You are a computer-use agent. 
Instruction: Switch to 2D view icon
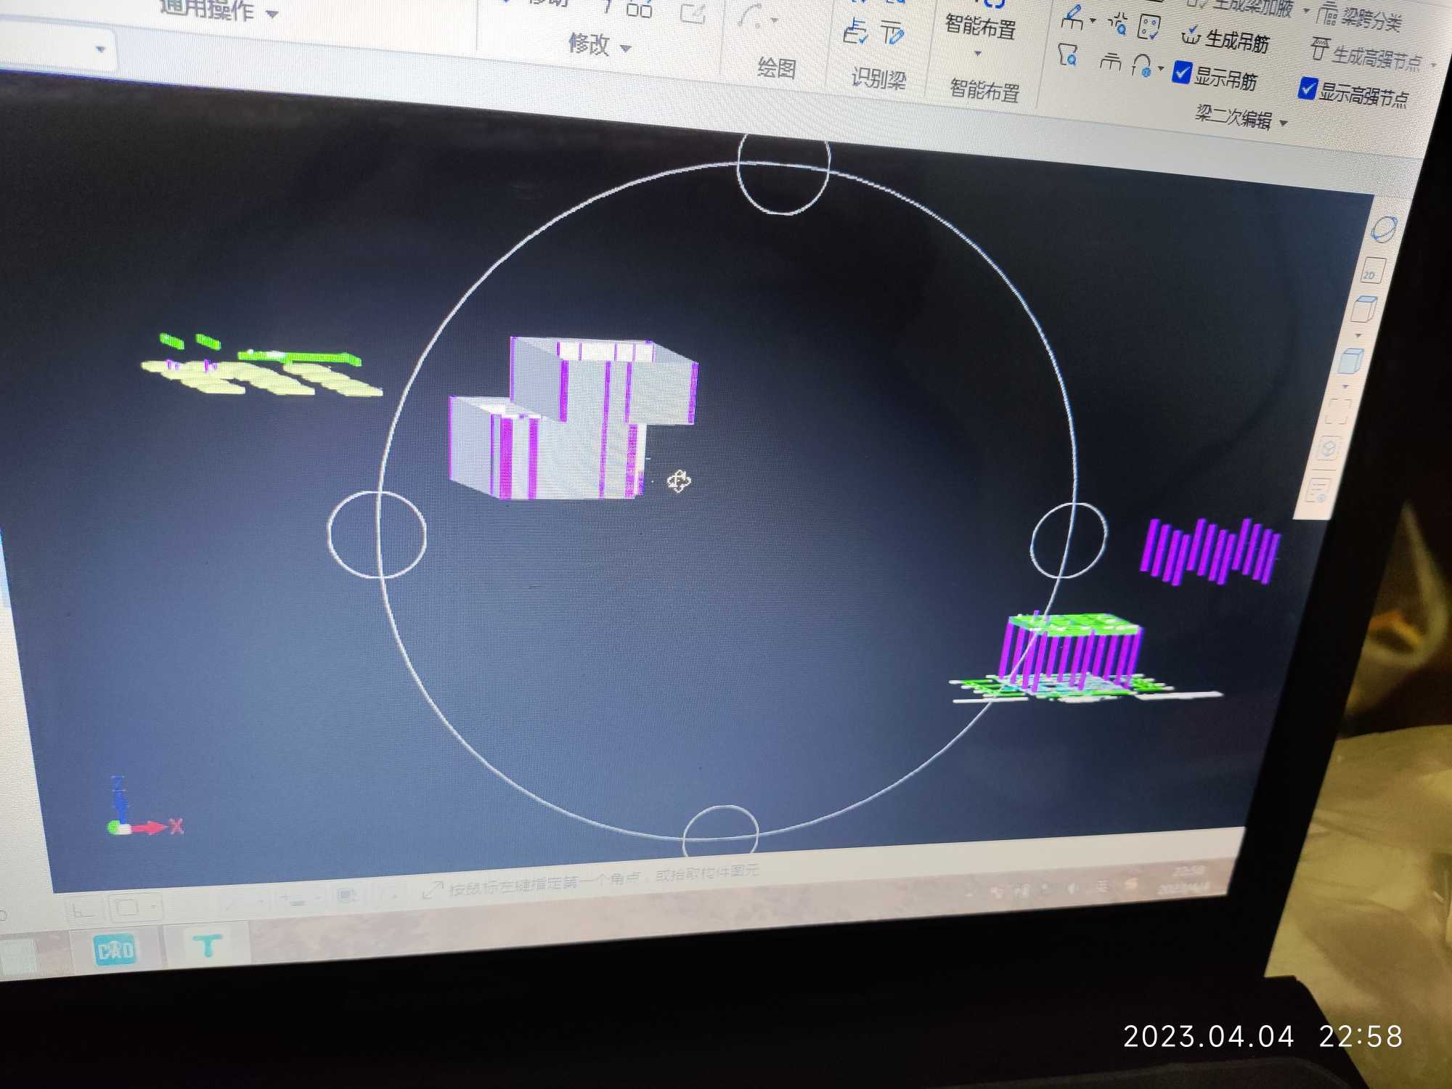1372,272
